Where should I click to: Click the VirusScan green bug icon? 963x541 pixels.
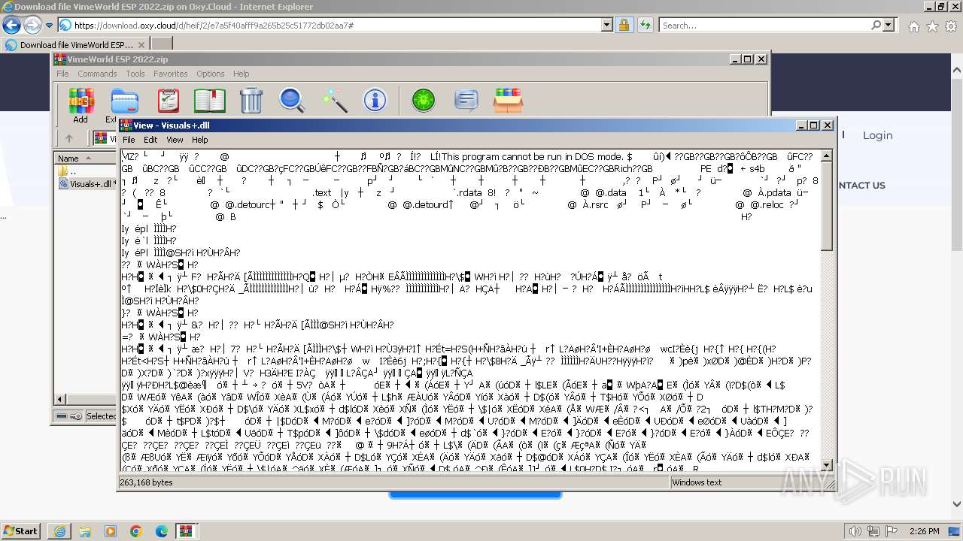pyautogui.click(x=424, y=101)
